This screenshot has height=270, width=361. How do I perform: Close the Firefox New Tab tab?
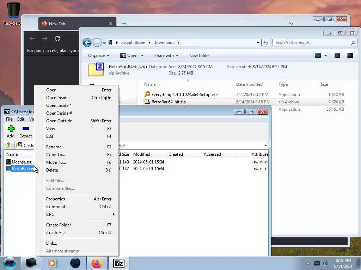pyautogui.click(x=111, y=24)
